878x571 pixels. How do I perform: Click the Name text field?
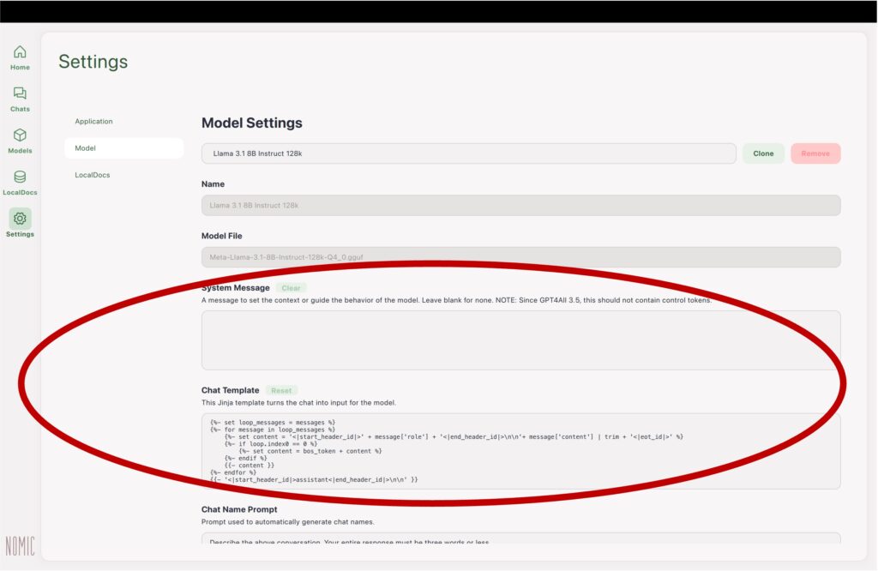[520, 206]
